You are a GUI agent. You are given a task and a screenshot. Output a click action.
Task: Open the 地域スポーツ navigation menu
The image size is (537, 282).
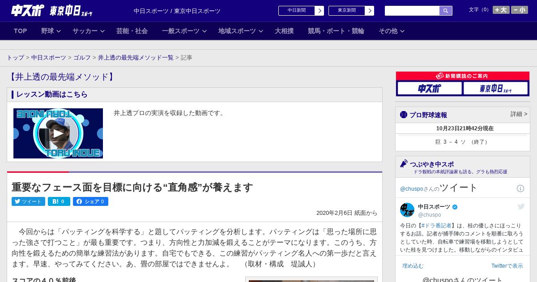click(x=237, y=31)
